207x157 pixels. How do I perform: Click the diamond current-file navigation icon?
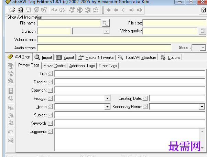point(124,10)
